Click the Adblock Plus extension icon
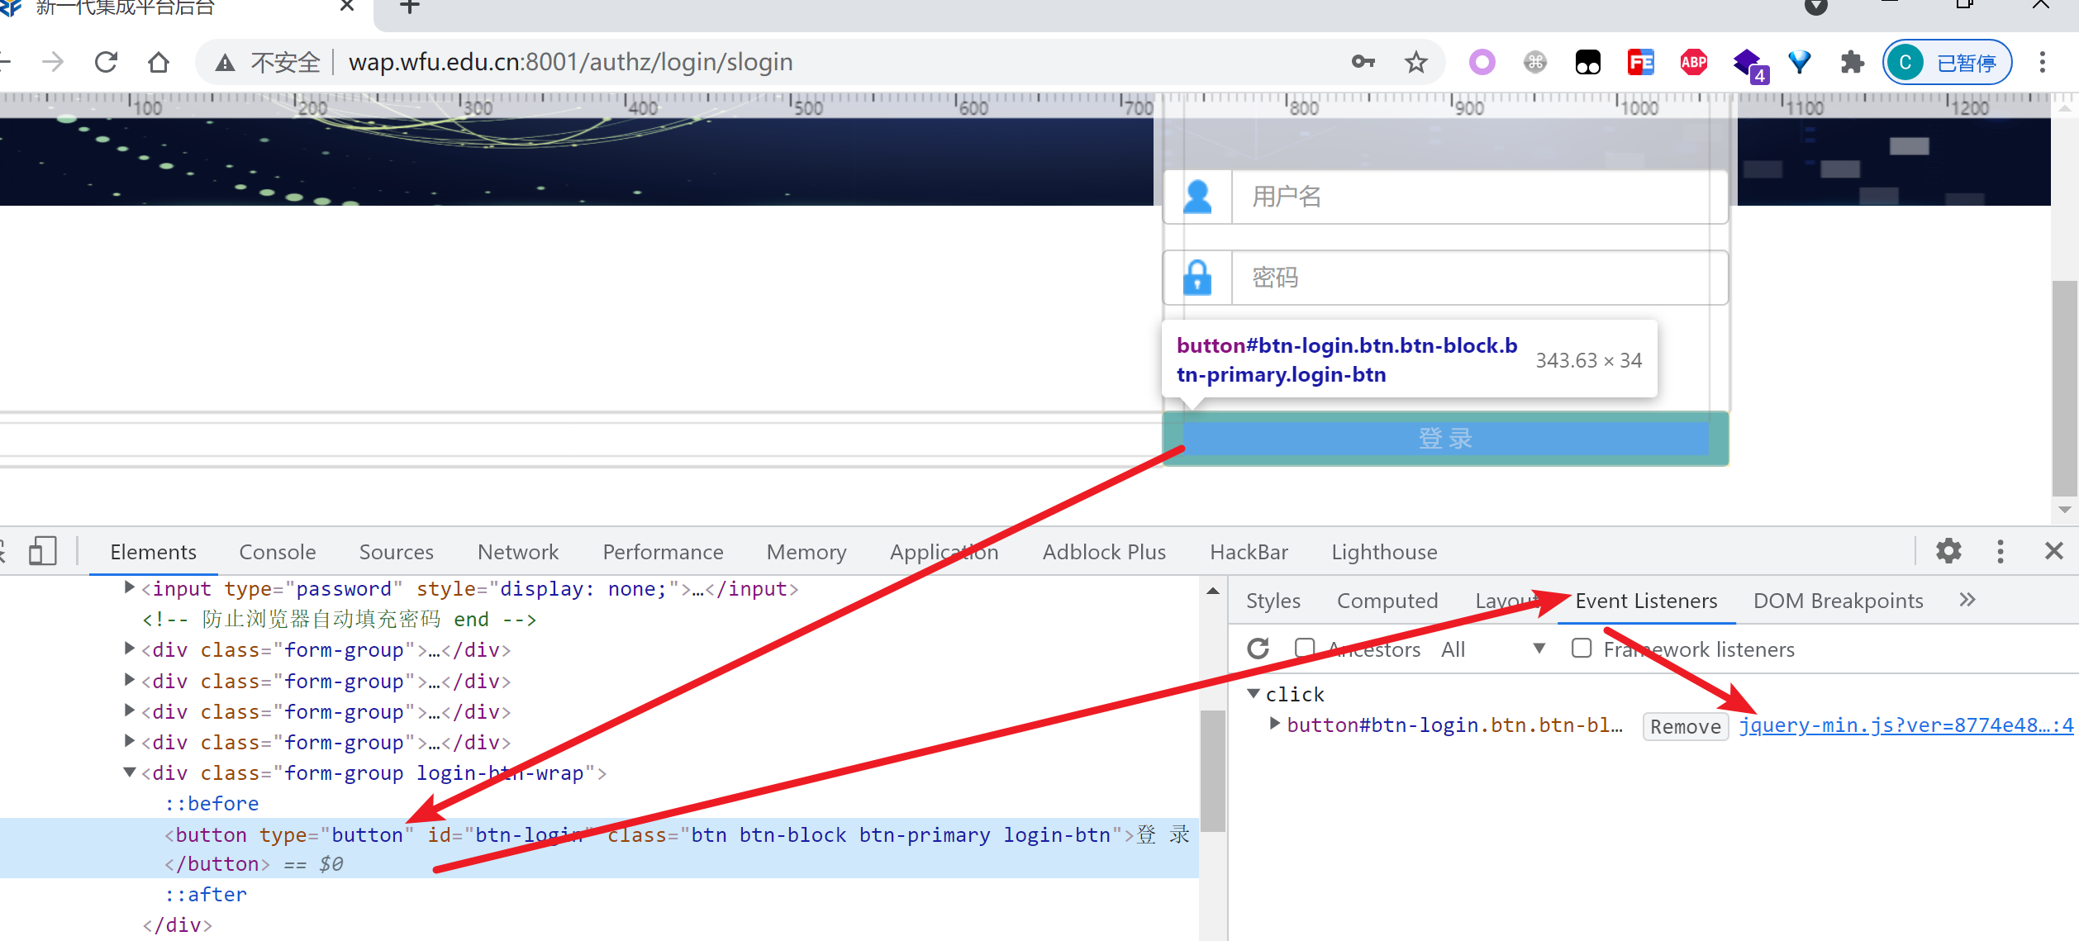This screenshot has width=2079, height=941. [1693, 62]
